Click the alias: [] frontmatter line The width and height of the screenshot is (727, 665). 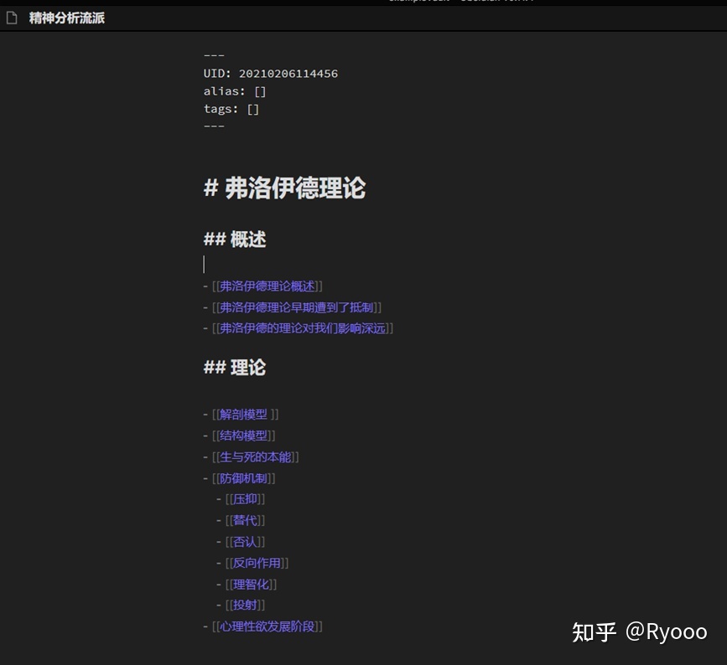[235, 91]
